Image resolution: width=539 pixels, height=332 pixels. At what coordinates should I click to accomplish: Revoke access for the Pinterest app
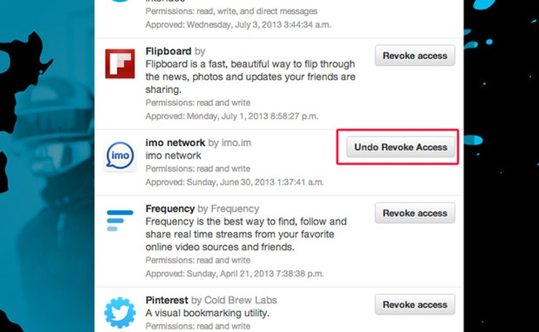click(x=415, y=305)
